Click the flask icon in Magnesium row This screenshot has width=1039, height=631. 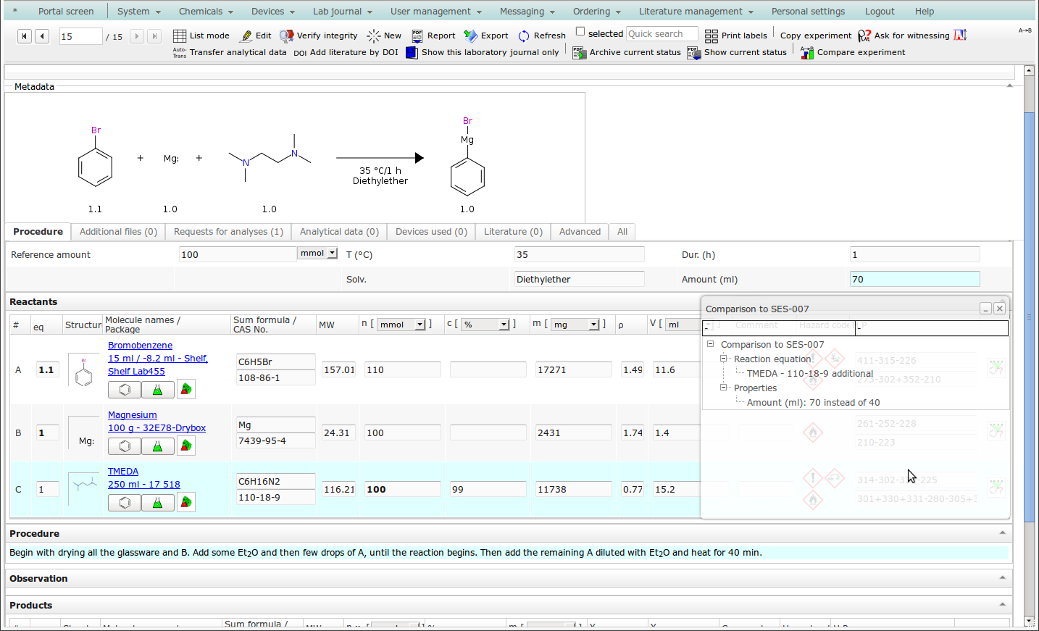click(157, 446)
